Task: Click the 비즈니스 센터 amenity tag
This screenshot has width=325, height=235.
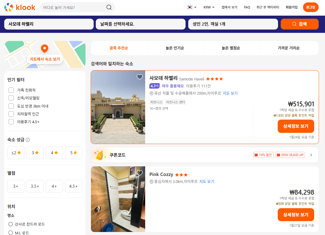Action: [175, 102]
